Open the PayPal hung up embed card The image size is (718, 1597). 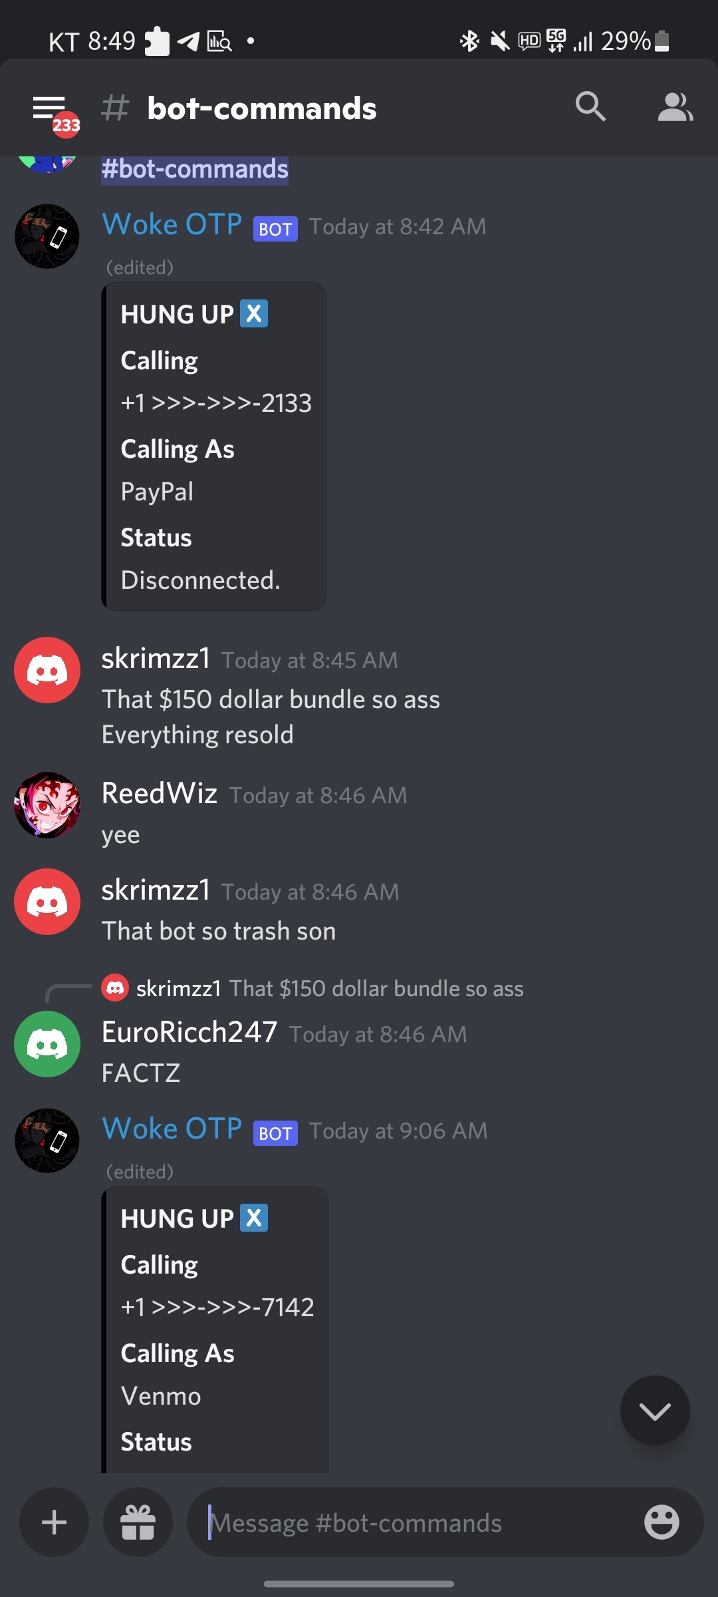point(213,446)
